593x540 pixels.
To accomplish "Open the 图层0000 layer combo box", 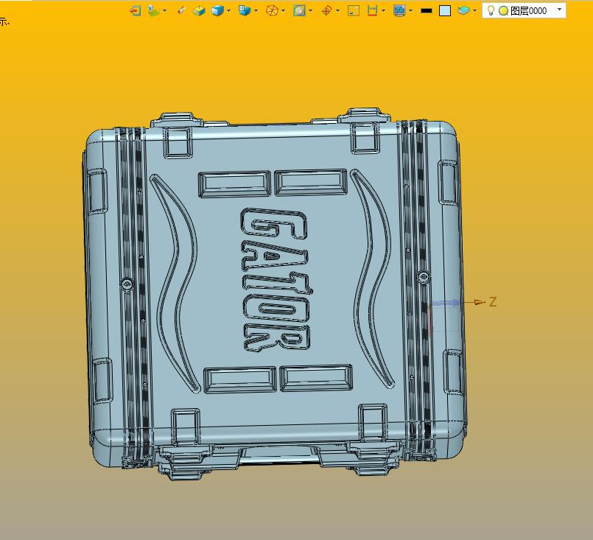I will point(524,10).
